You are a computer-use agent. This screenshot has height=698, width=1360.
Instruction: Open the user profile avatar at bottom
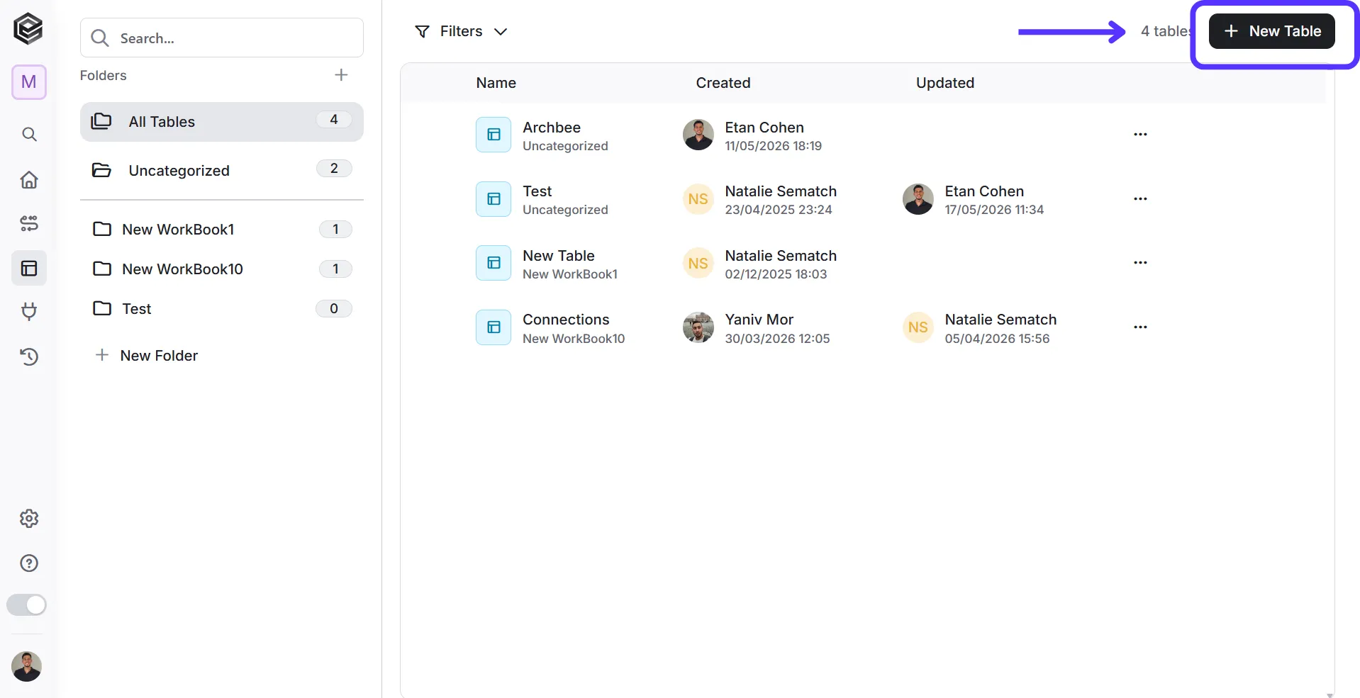tap(27, 666)
